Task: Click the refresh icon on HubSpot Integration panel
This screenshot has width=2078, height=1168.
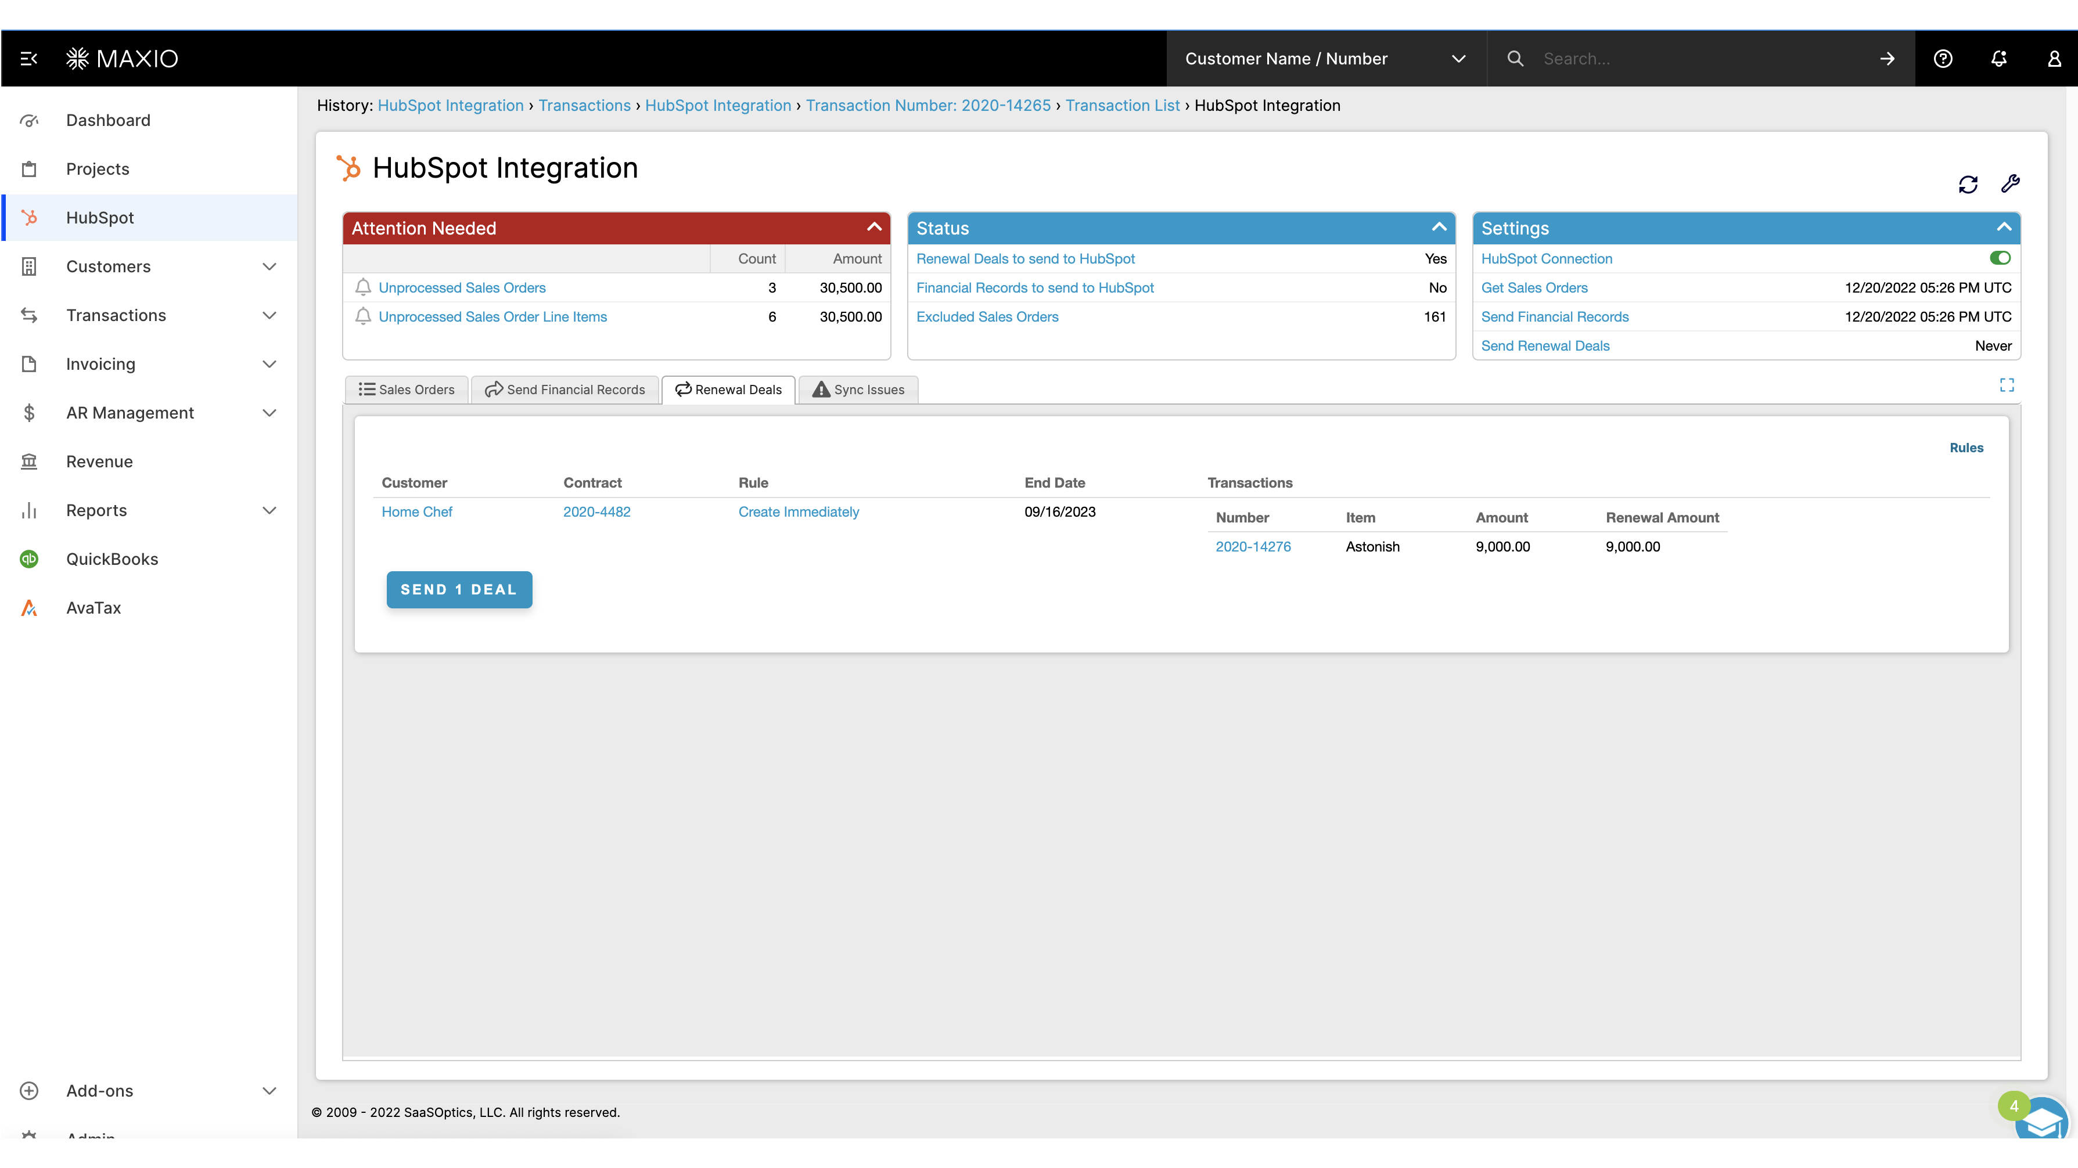Action: pos(1968,184)
